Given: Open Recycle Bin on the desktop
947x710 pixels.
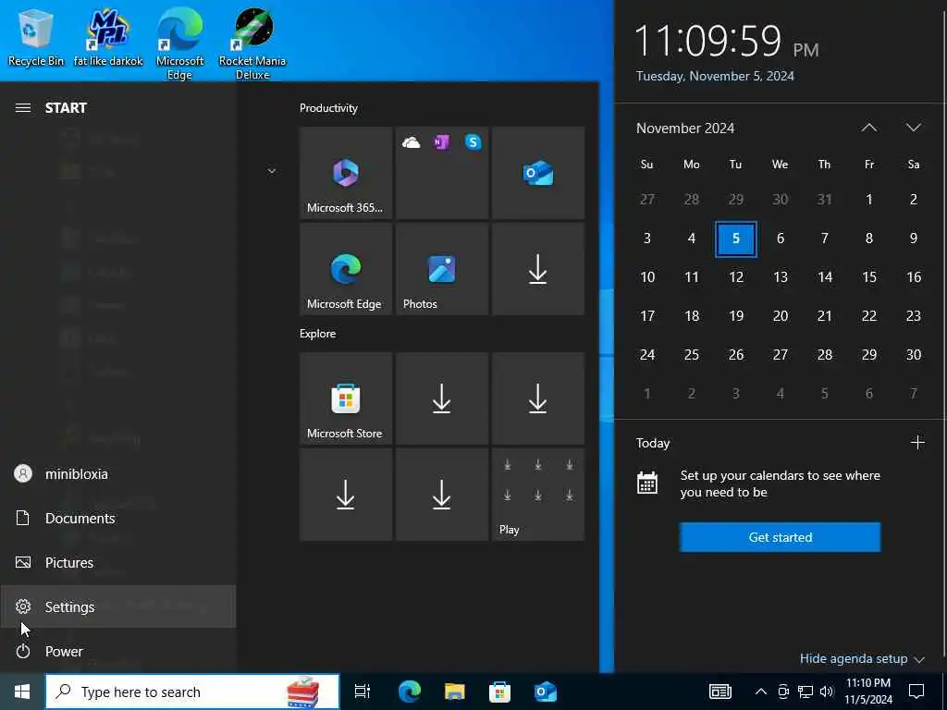Looking at the screenshot, I should [x=36, y=37].
